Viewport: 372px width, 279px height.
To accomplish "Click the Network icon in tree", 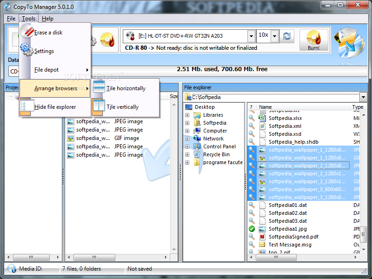I will click(197, 139).
